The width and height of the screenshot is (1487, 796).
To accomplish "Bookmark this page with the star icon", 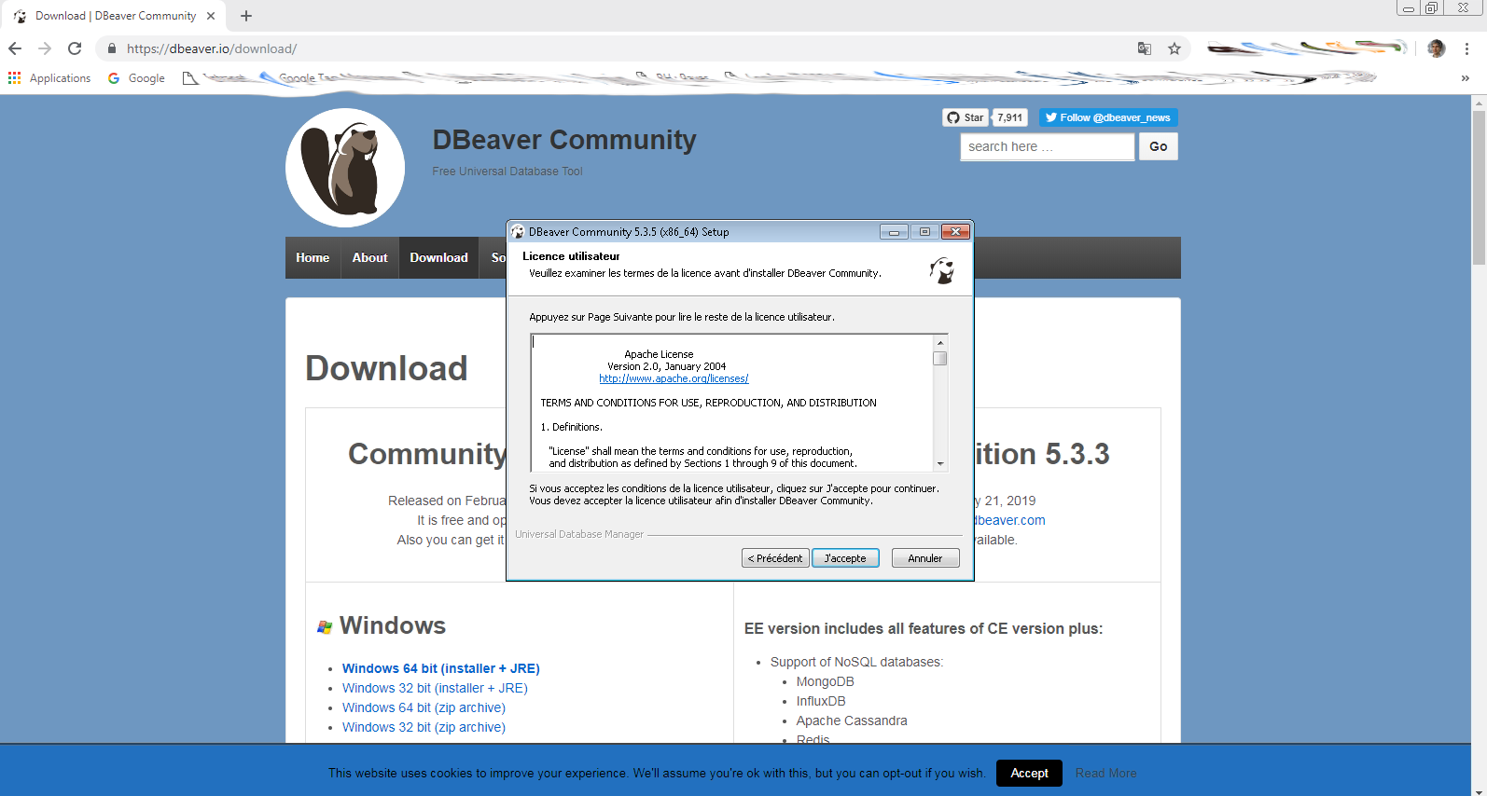I will 1174,48.
